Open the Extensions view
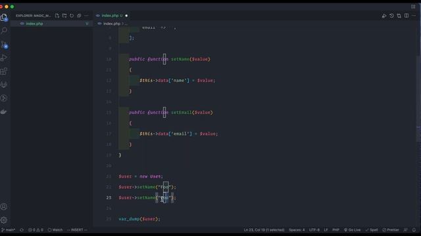Viewport: 421px width, 236px height. tap(4, 71)
